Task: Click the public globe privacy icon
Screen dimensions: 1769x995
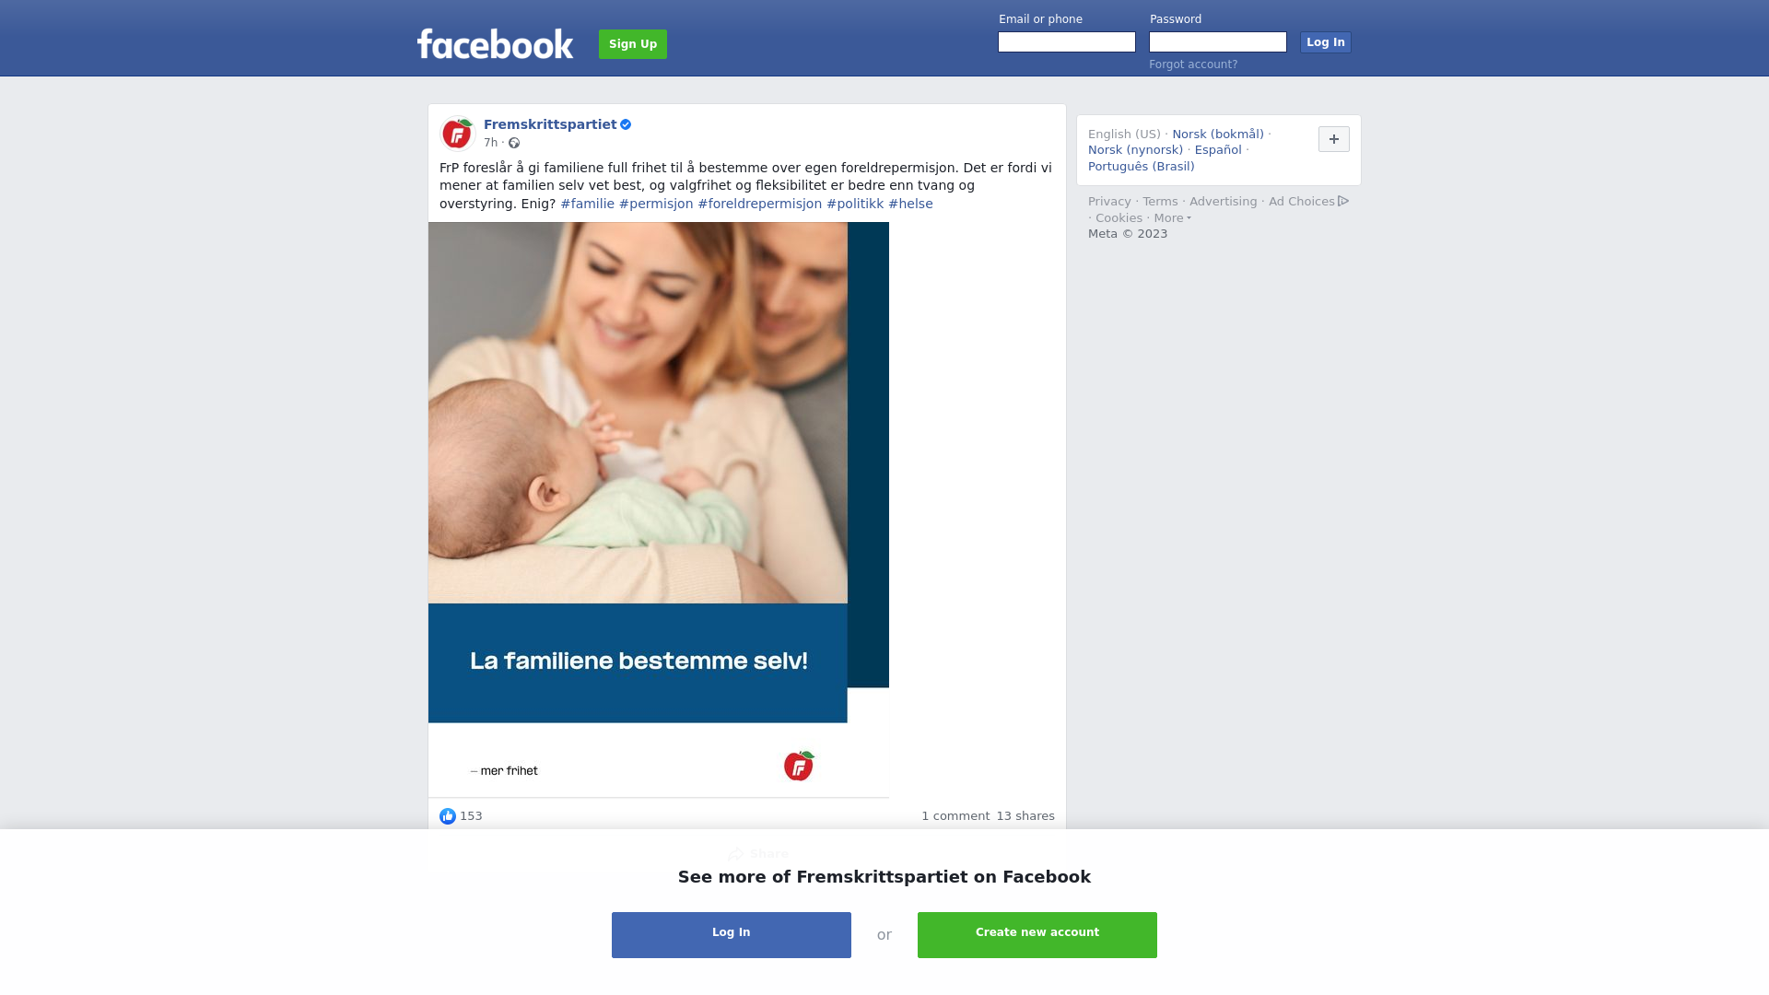Action: [x=514, y=143]
